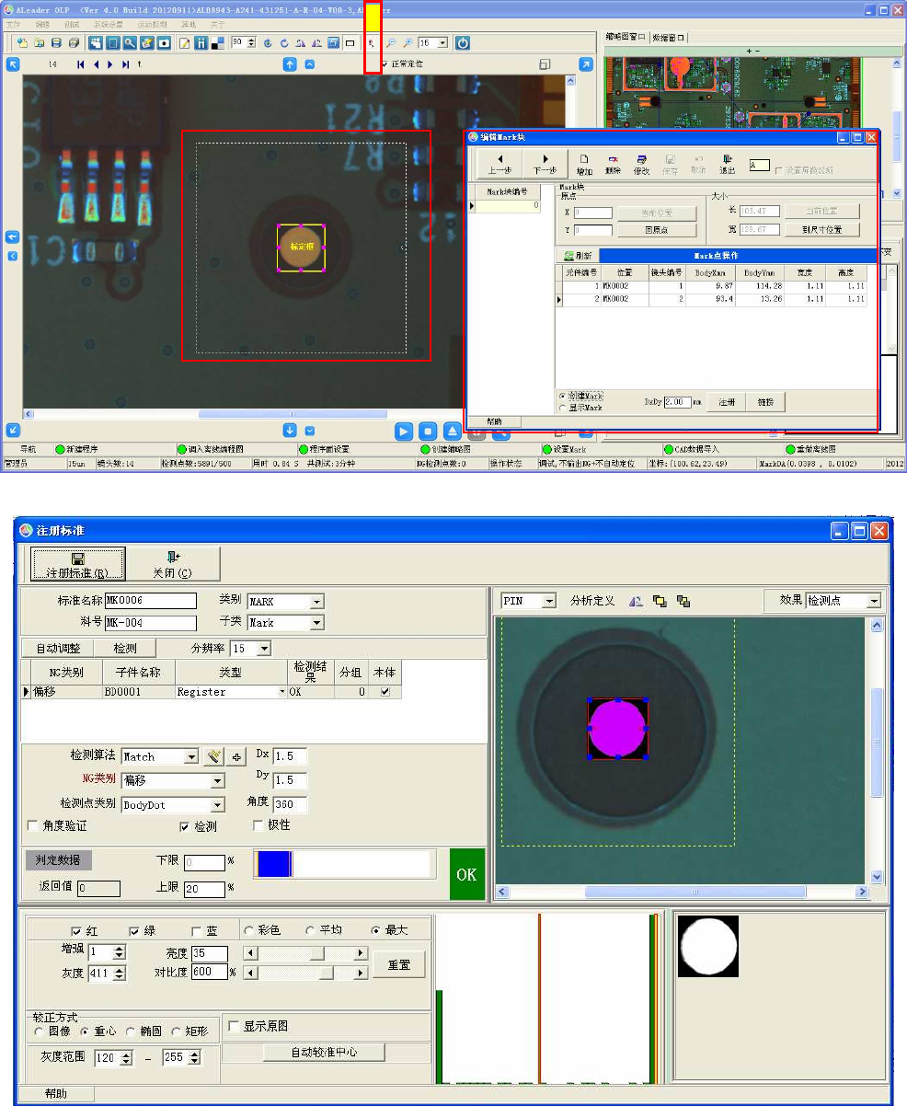Expand the 类别 MARK dropdown
The height and width of the screenshot is (1106, 907).
[316, 602]
